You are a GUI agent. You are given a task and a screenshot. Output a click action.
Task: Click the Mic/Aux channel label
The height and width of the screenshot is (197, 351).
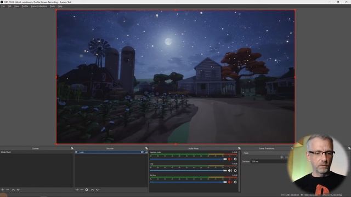click(x=152, y=175)
